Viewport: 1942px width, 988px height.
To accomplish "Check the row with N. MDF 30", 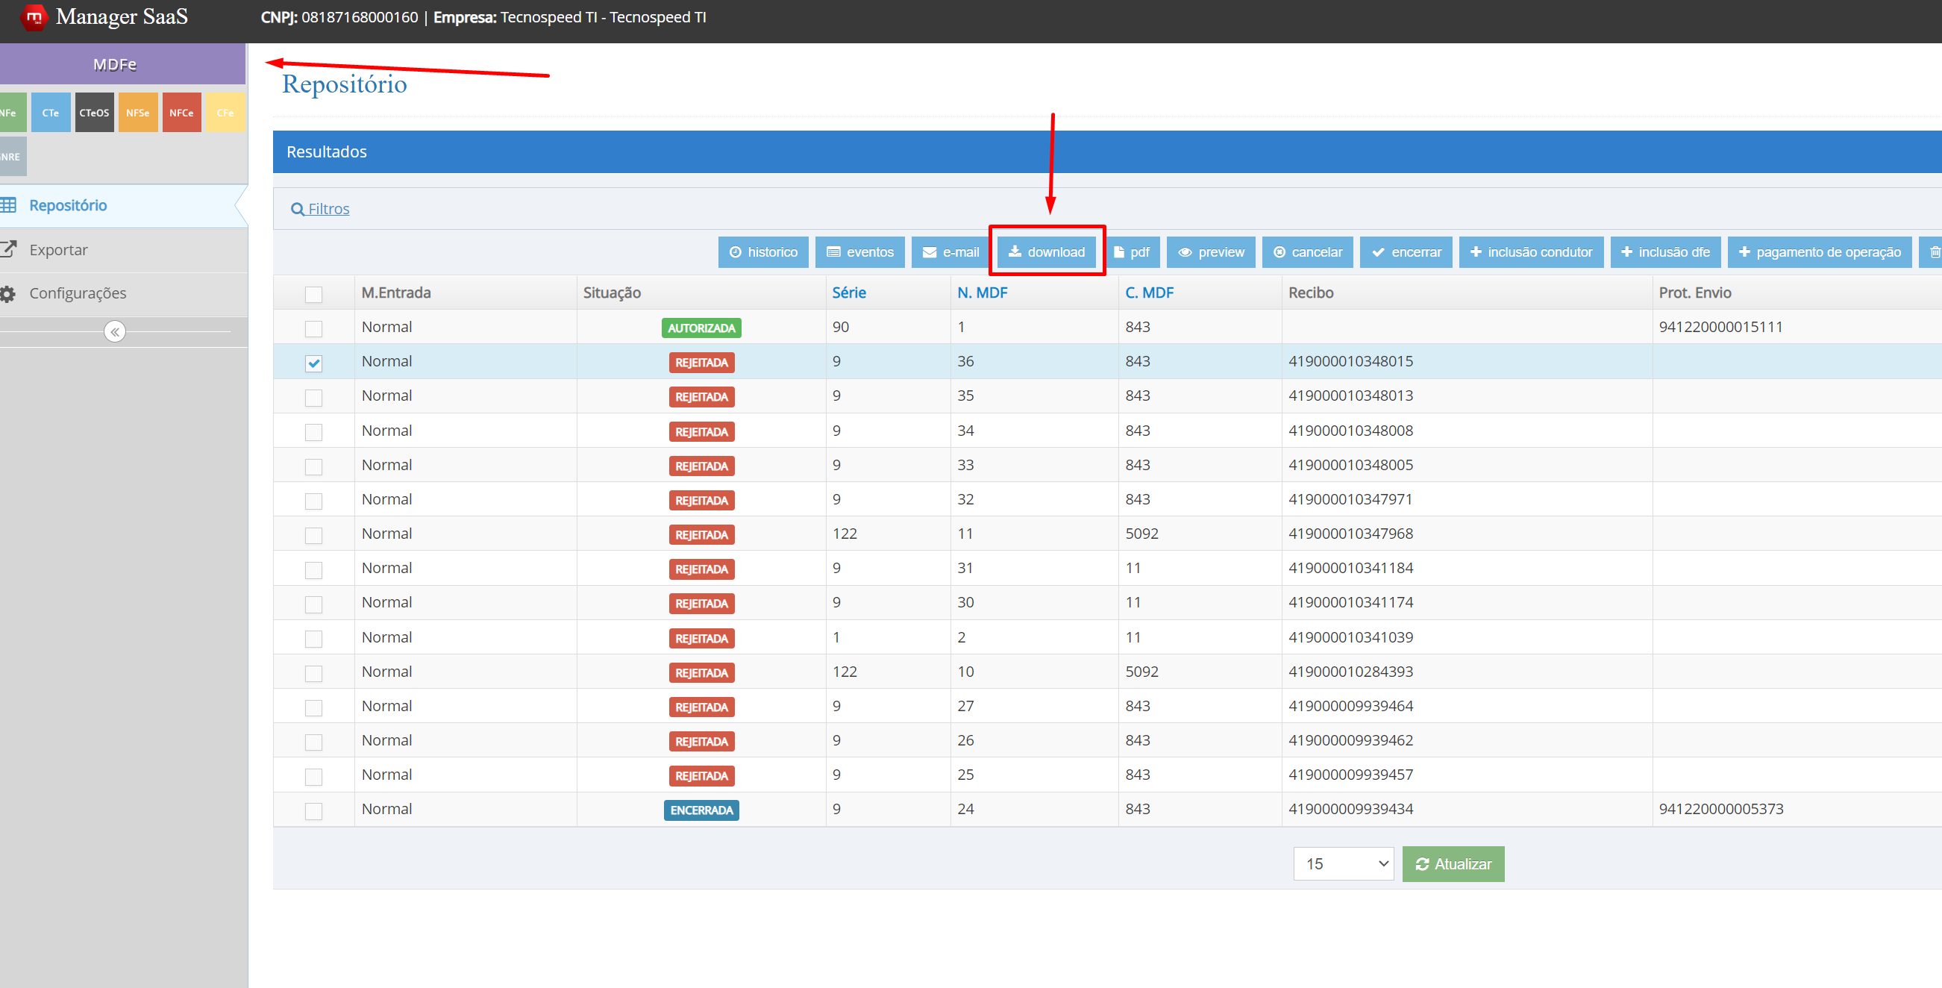I will pyautogui.click(x=313, y=604).
